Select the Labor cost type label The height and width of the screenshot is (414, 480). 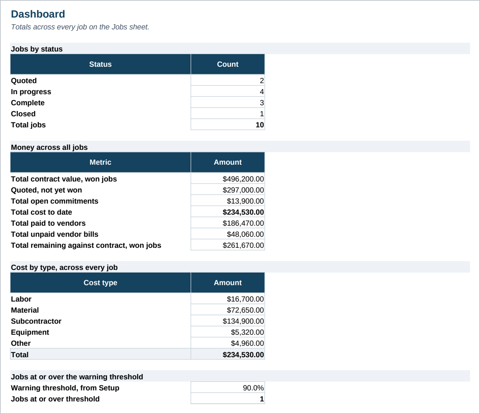(21, 299)
